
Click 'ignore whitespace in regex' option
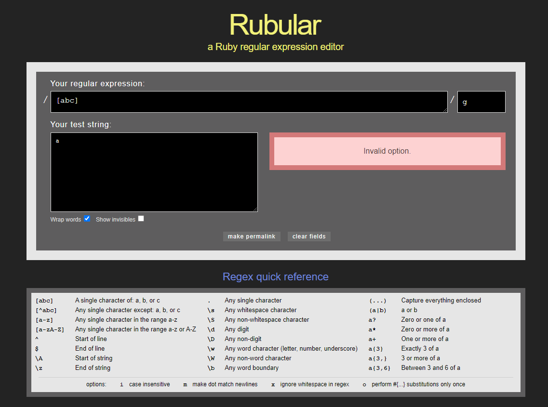coord(315,384)
